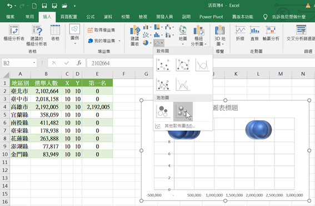
Task: Open the scatter chart dropdown button
Action: point(159,43)
